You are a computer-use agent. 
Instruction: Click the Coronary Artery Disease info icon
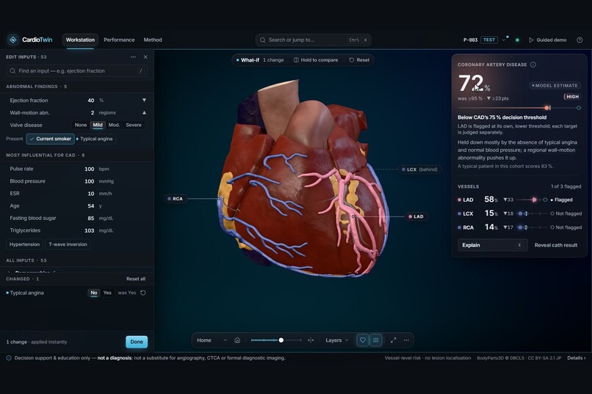tap(533, 65)
